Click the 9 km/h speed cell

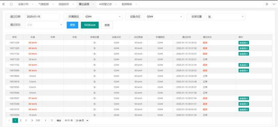coord(33,76)
